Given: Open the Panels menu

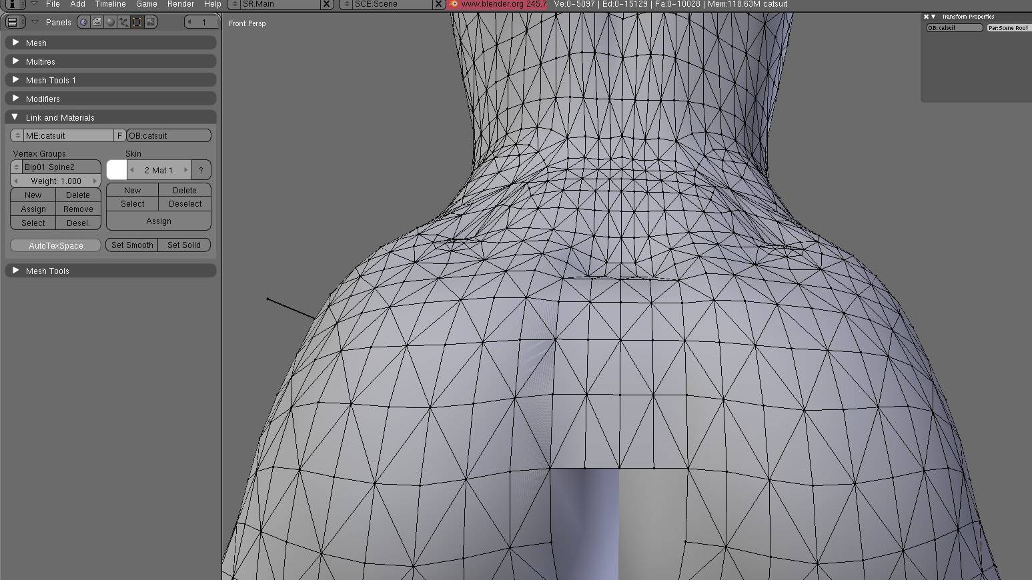Looking at the screenshot, I should [x=58, y=22].
